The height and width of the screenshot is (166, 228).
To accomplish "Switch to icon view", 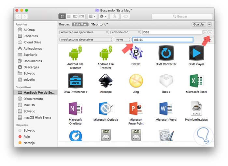I will (62, 16).
